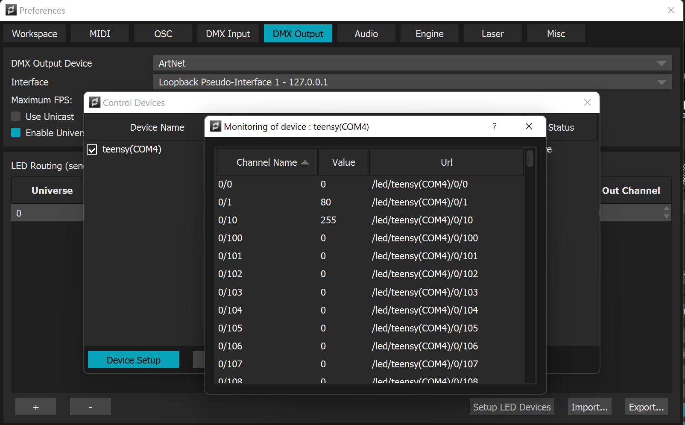
Task: Open the DMX Output Device ArtNet dropdown
Action: click(661, 63)
